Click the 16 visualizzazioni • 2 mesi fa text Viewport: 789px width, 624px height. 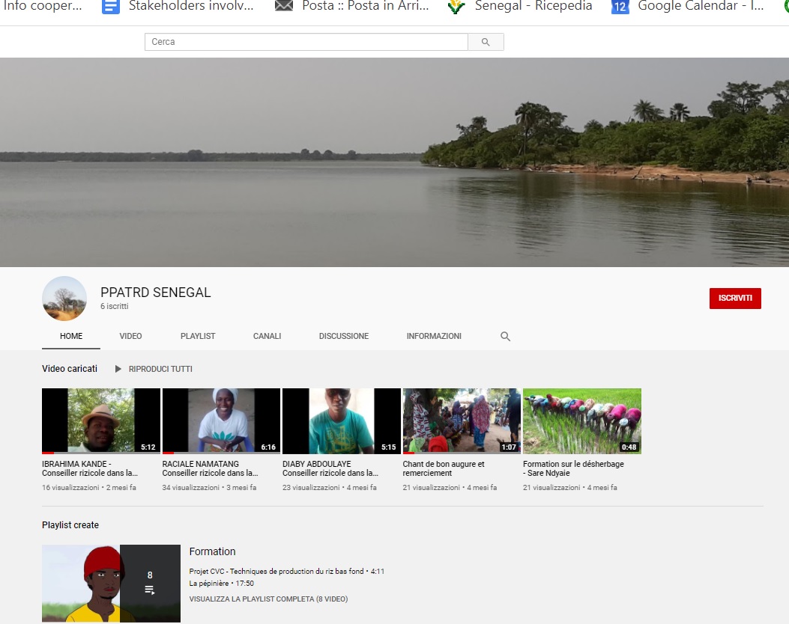point(89,487)
